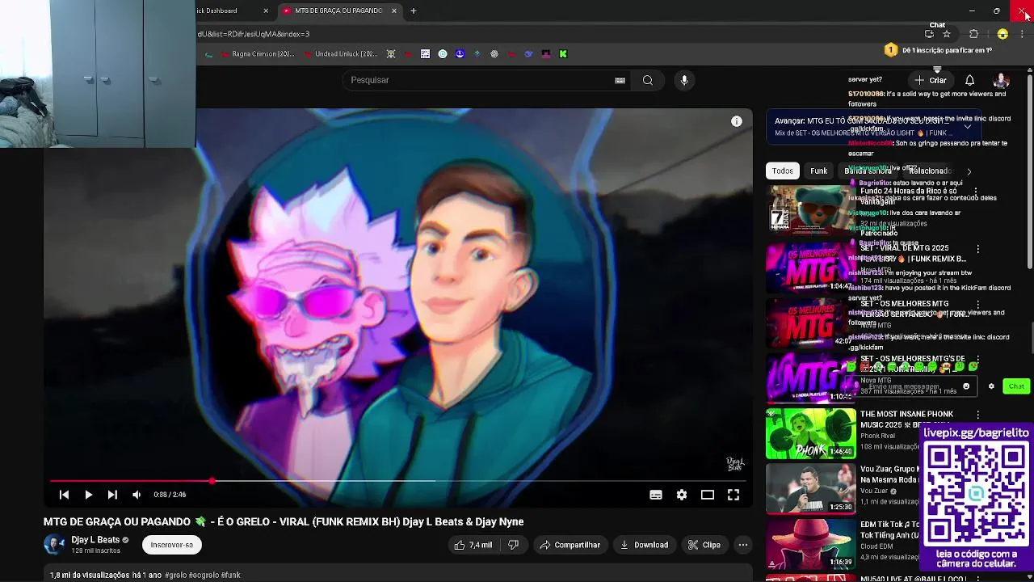Enter fullscreen mode

tap(733, 495)
